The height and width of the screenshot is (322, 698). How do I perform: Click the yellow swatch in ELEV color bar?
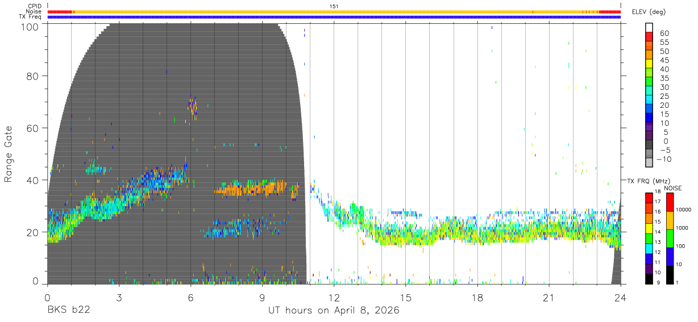tap(649, 64)
